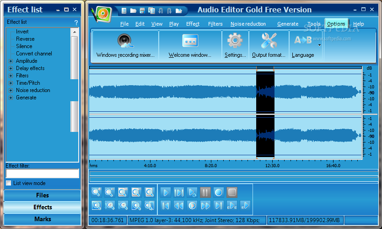Image resolution: width=382 pixels, height=229 pixels.
Task: Select the Reverse effect
Action: [x=25, y=39]
